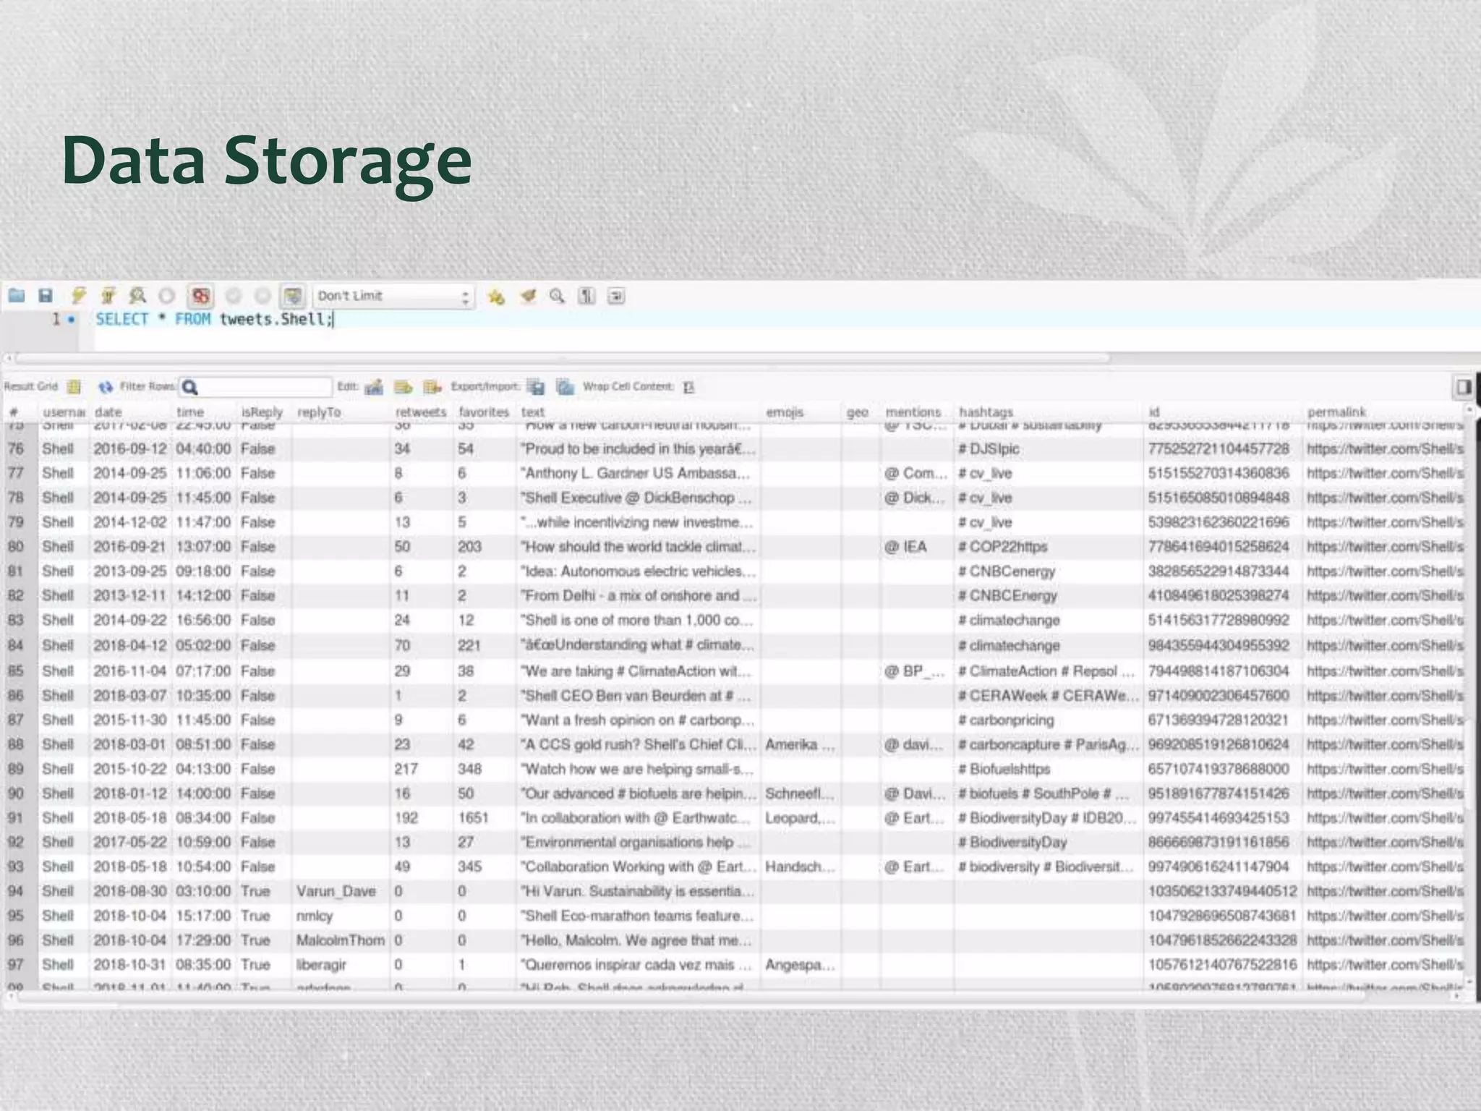Save the script with the floppy disk icon

pos(46,296)
